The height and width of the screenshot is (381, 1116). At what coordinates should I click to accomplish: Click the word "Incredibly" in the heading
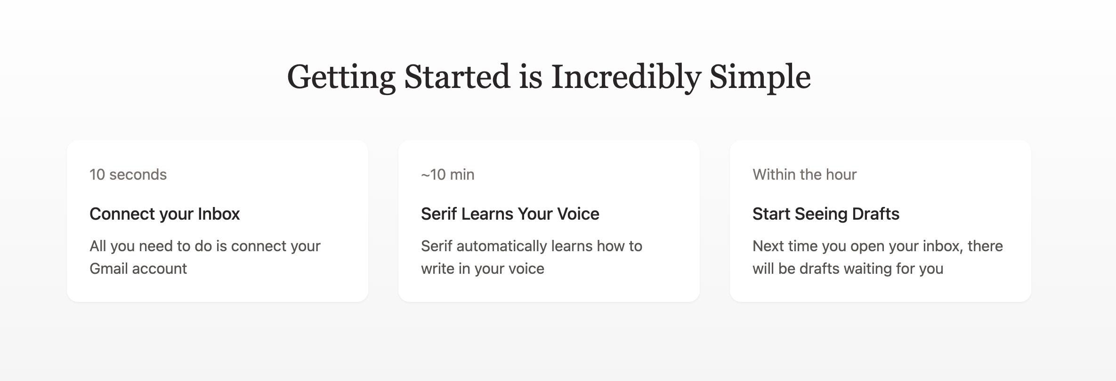(626, 77)
